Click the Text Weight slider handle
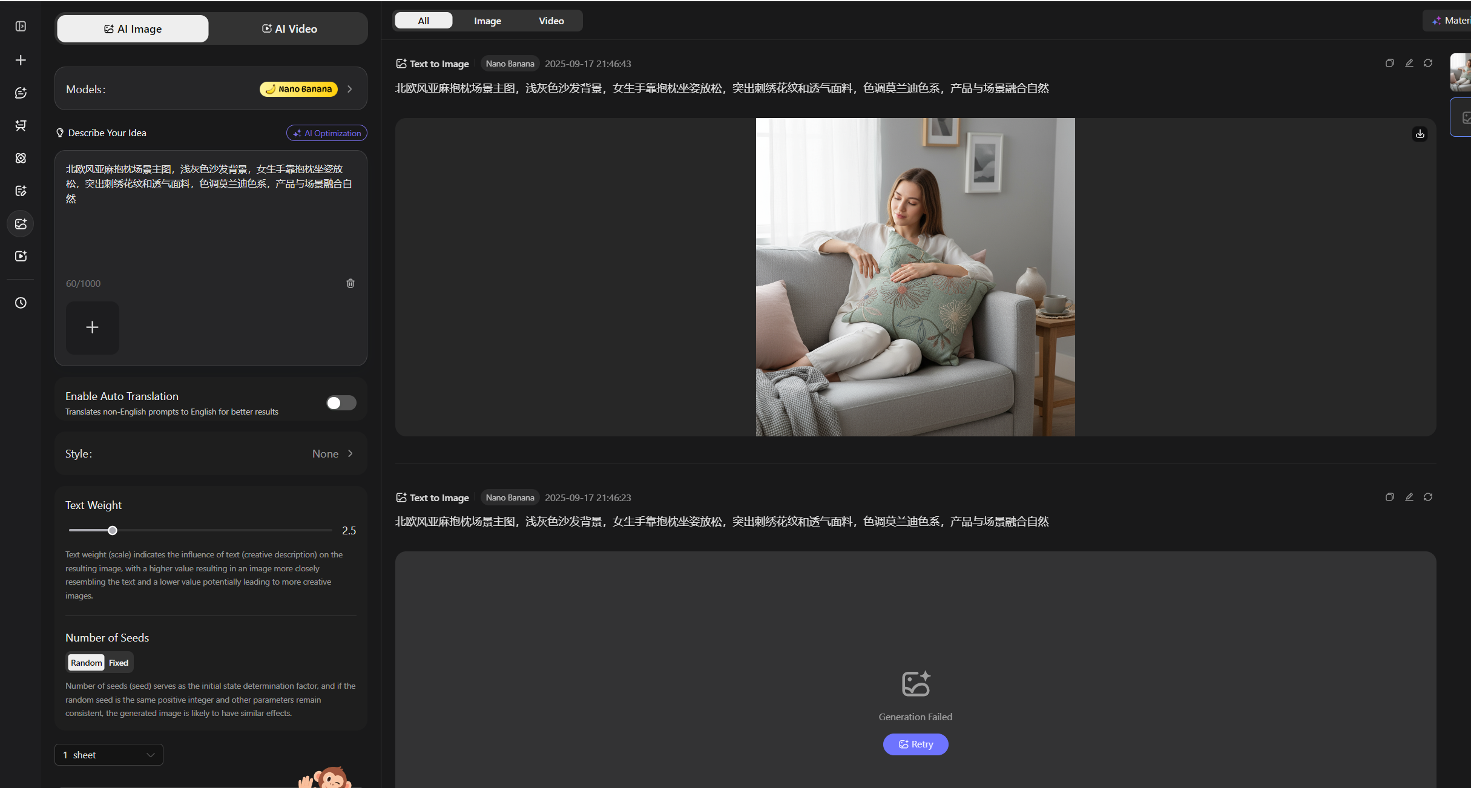This screenshot has height=788, width=1471. point(113,531)
